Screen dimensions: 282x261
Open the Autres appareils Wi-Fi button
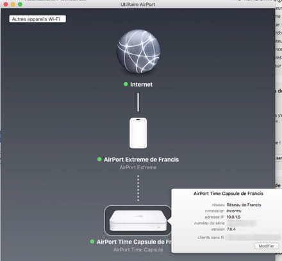(38, 19)
